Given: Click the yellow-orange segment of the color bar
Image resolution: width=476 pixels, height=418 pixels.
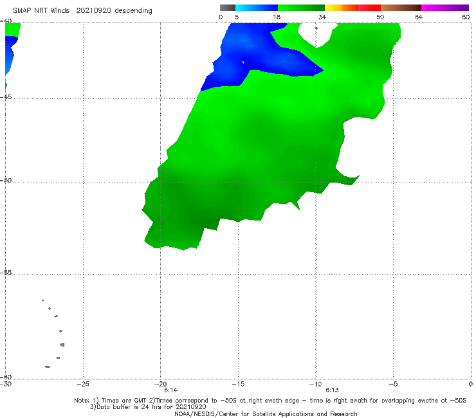Looking at the screenshot, I should pyautogui.click(x=342, y=8).
